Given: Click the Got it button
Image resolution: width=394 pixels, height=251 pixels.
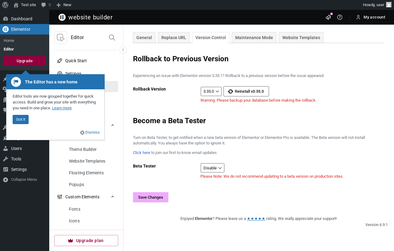Looking at the screenshot, I should tap(21, 119).
